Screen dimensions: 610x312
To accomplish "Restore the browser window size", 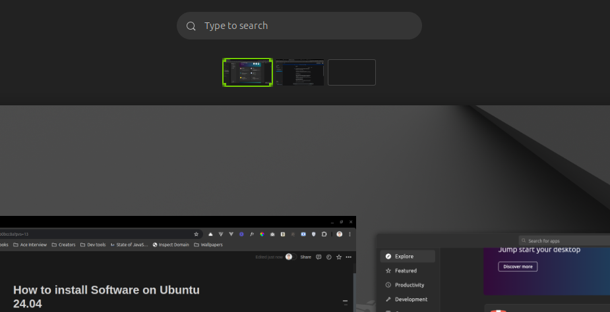I will (341, 222).
